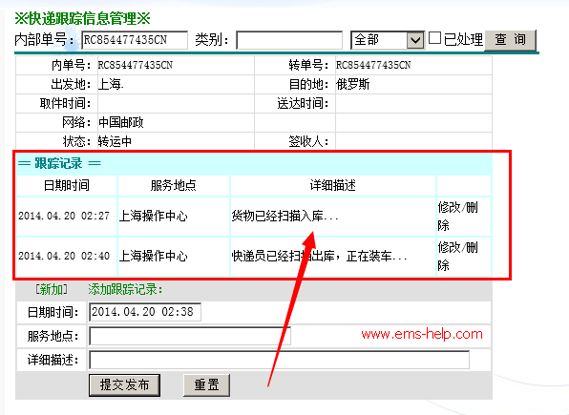Click the 类别 text field
Screen dimensions: 569x415
(289, 40)
